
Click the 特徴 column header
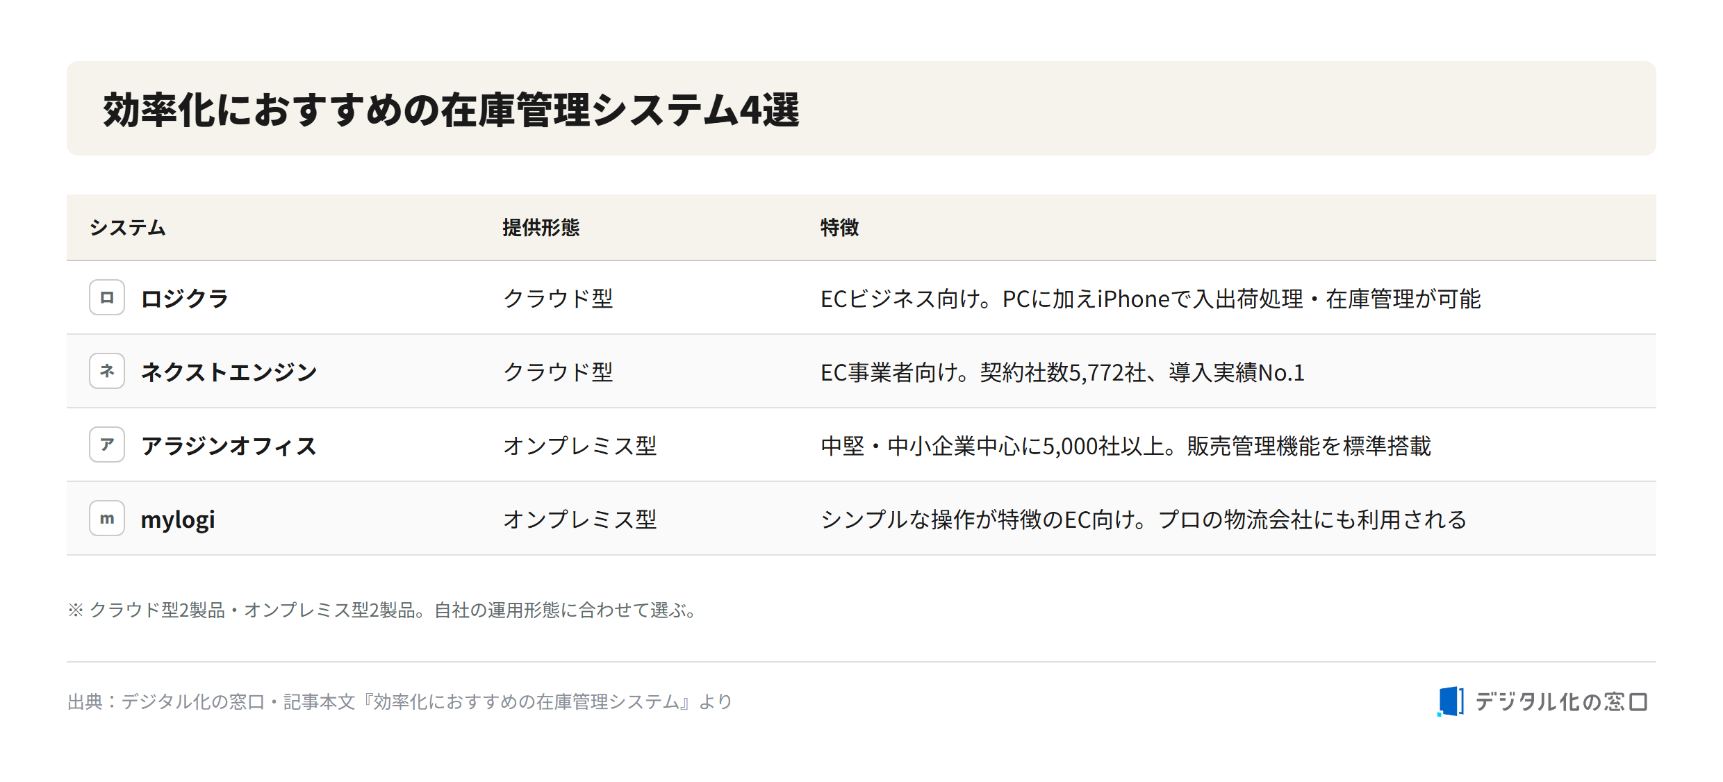(840, 228)
